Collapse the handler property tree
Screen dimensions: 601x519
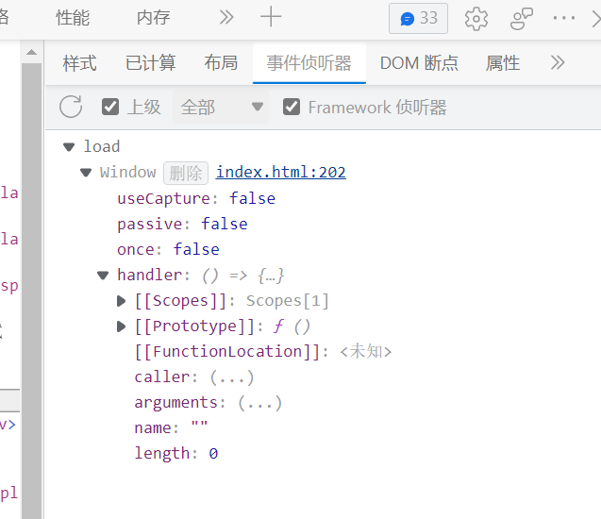103,276
